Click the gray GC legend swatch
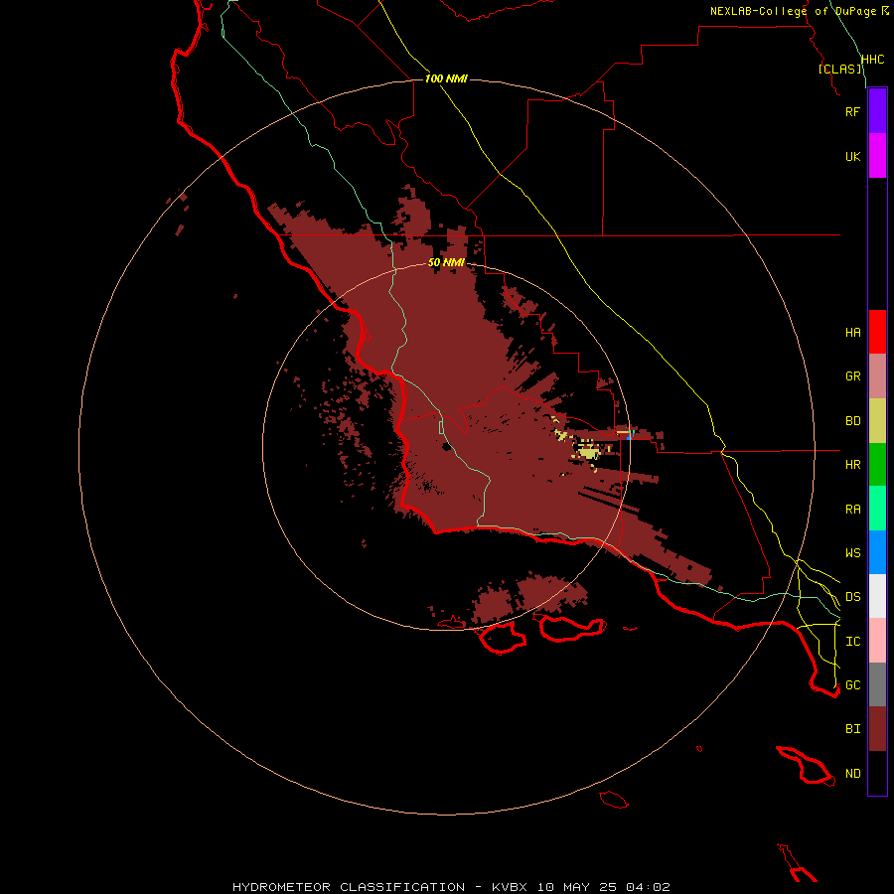 (877, 684)
